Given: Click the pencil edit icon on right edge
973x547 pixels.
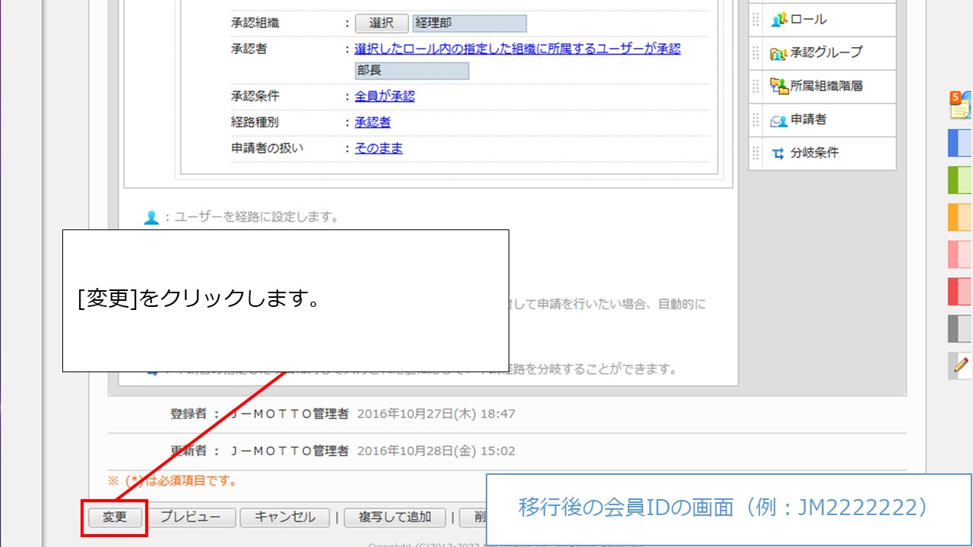Looking at the screenshot, I should pos(961,365).
